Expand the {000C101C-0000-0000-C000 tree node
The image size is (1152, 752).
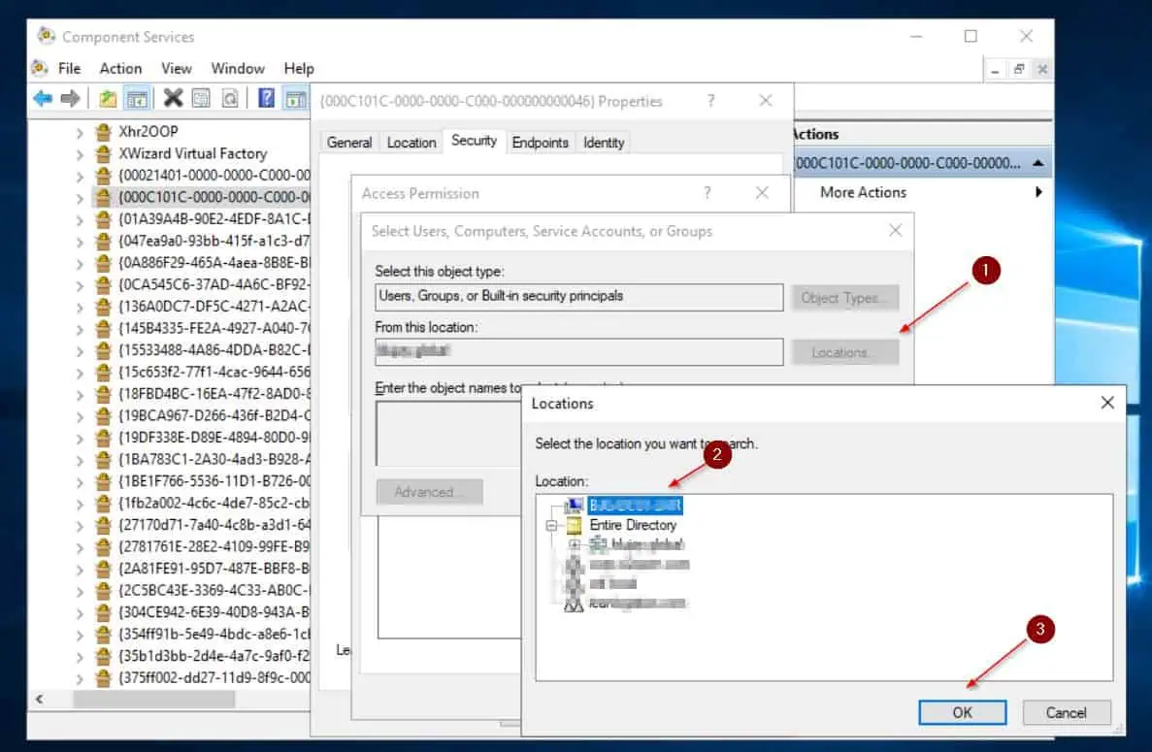pos(80,198)
